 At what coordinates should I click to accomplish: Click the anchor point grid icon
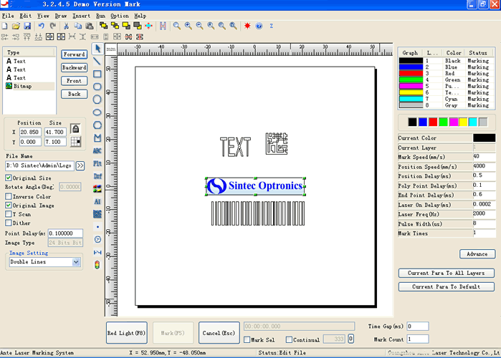click(75, 142)
